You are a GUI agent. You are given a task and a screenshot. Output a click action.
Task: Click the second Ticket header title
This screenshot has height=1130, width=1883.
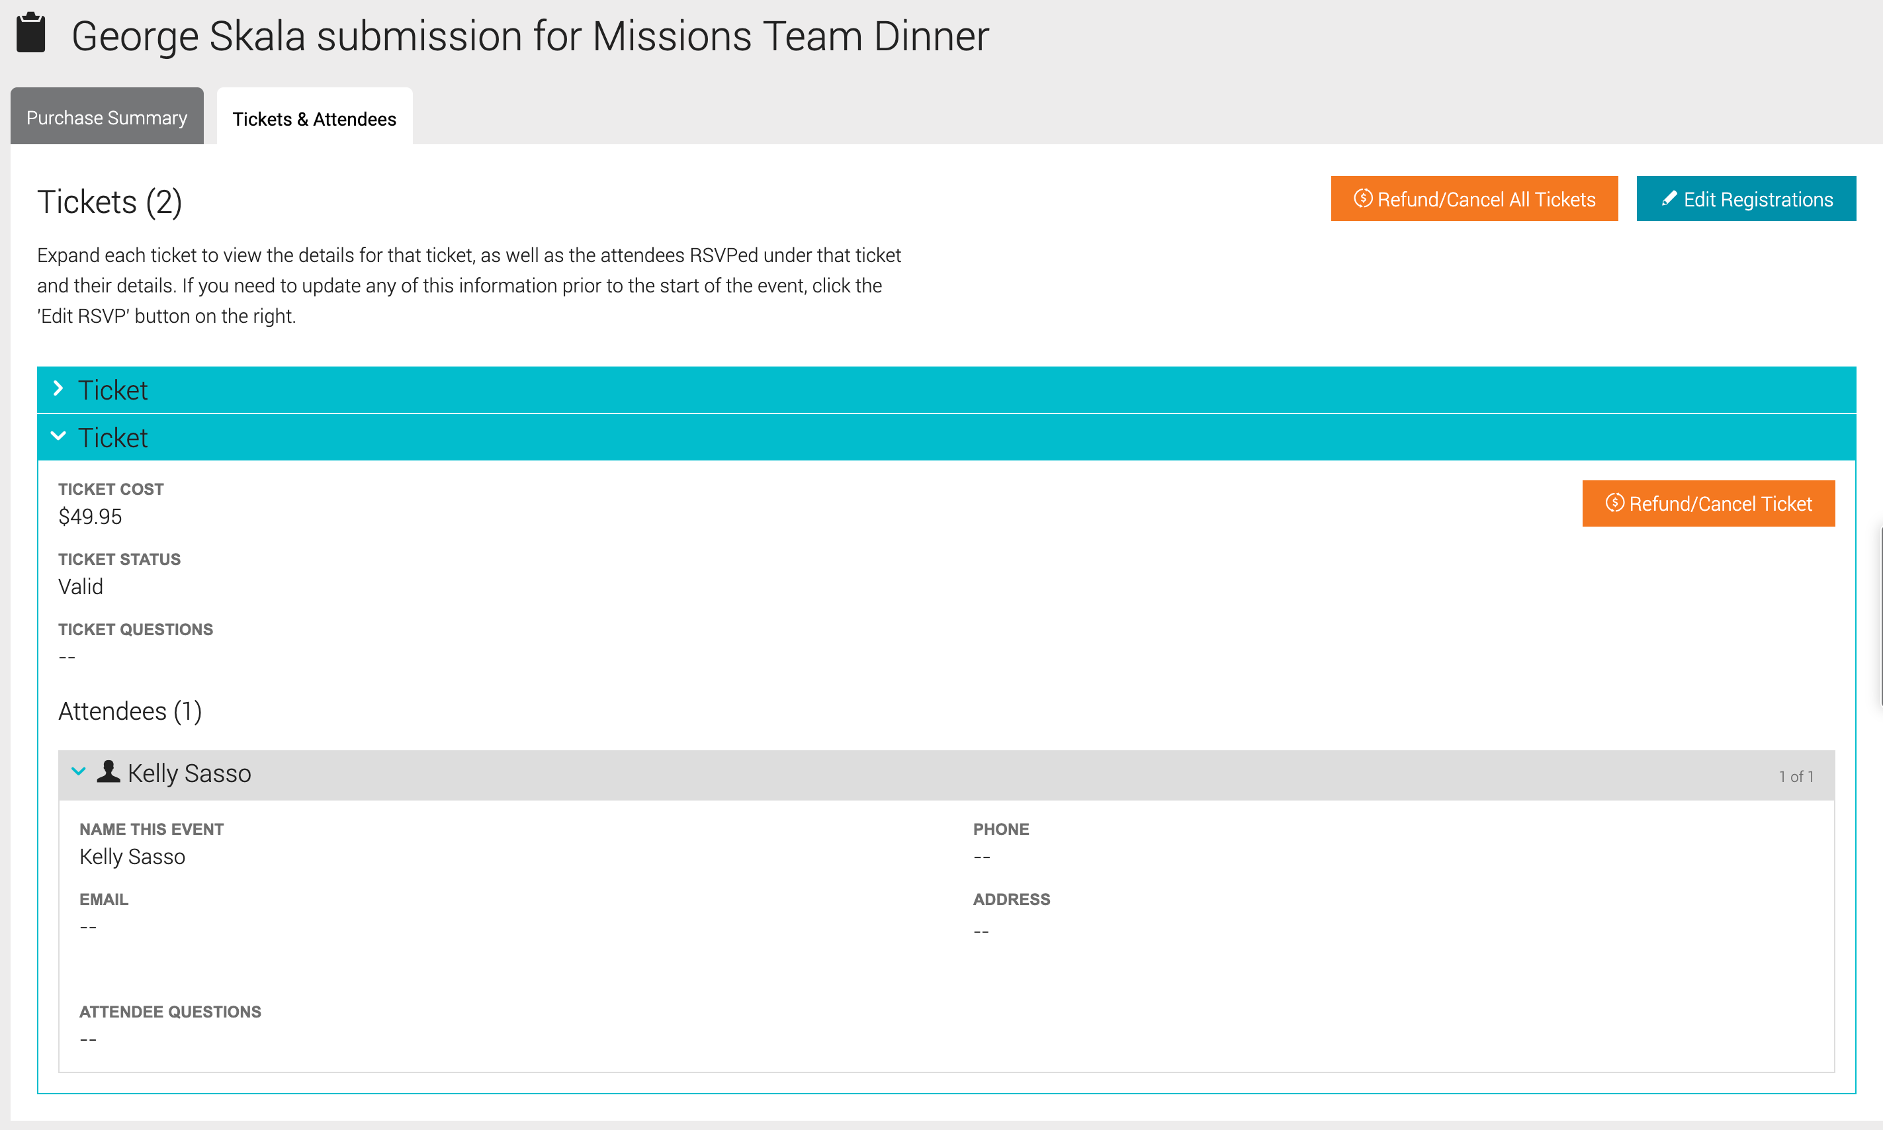(112, 438)
